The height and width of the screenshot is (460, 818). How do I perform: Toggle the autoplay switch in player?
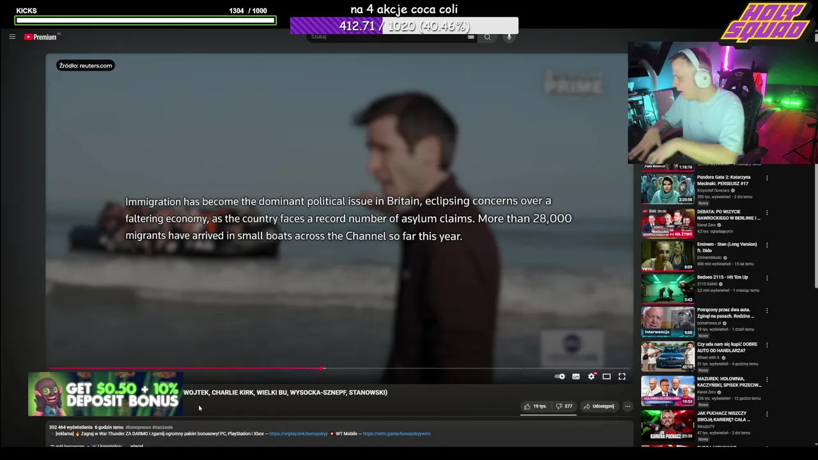pos(560,376)
